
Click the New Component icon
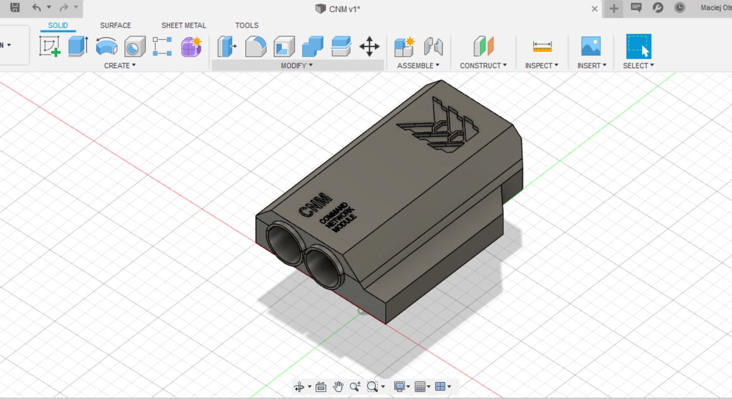(405, 47)
